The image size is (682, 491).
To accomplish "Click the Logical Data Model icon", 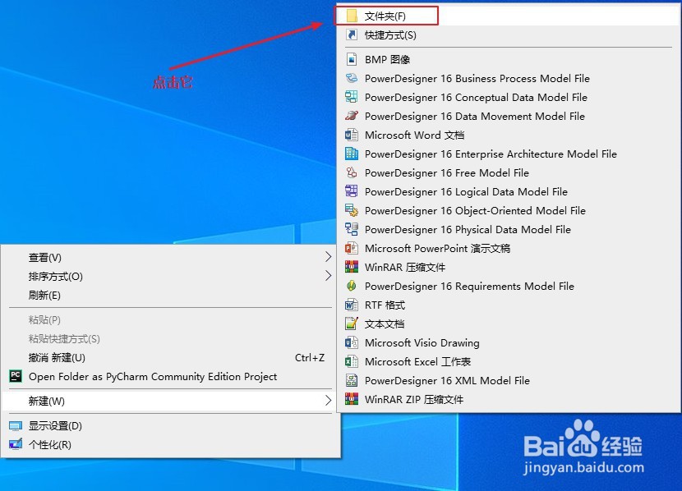I will tap(352, 191).
